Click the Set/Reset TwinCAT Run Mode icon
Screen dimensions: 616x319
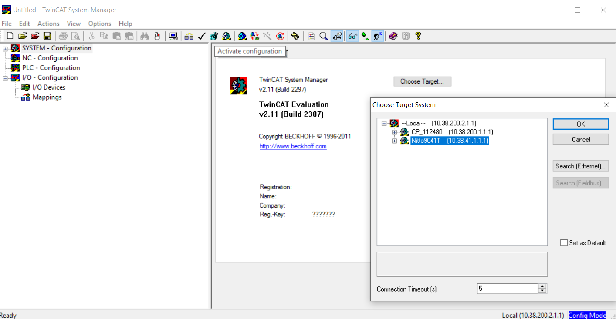pos(227,36)
